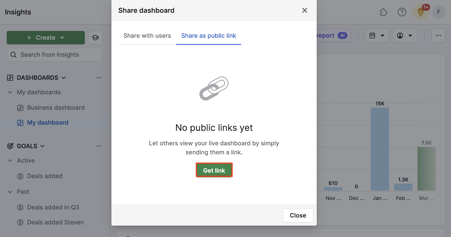Viewport: 451px width, 237px height.
Task: Dismiss dialog with the Close button
Action: (298, 215)
